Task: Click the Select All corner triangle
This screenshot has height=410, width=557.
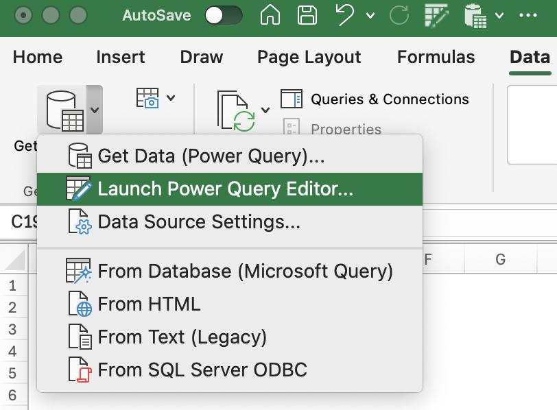Action: tap(14, 259)
